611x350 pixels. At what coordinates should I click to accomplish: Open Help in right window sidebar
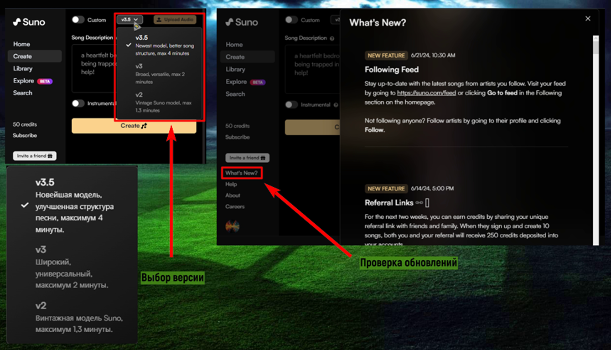[x=231, y=184]
